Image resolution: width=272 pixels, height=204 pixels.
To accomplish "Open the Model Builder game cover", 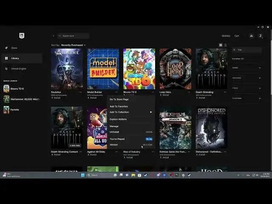I will pyautogui.click(x=103, y=69).
